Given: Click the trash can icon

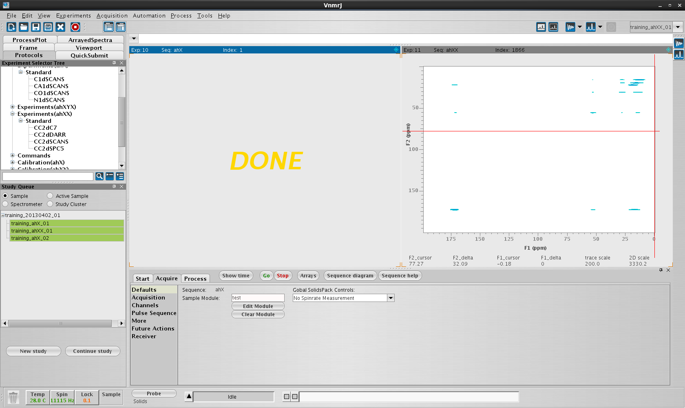Looking at the screenshot, I should pyautogui.click(x=13, y=397).
